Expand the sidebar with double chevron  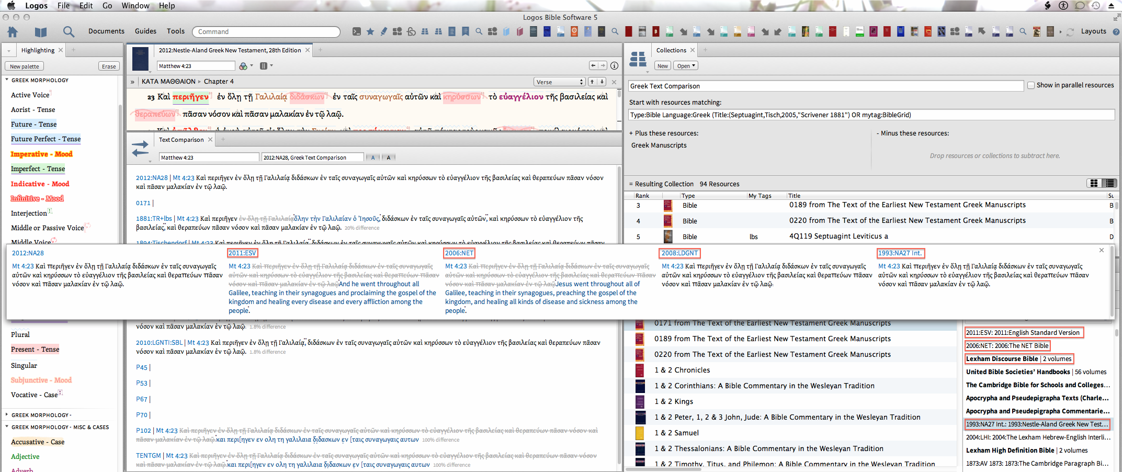(x=132, y=82)
